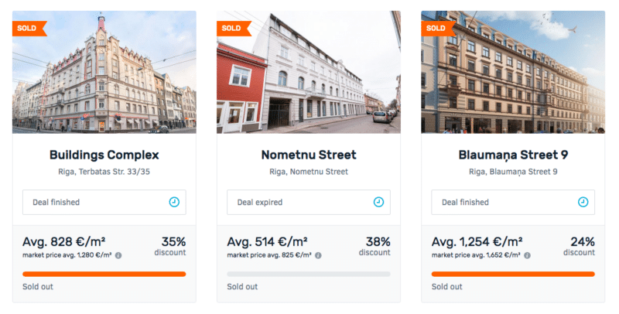Select the Deal expired status box
Screen dimensions: 619x314
(309, 203)
